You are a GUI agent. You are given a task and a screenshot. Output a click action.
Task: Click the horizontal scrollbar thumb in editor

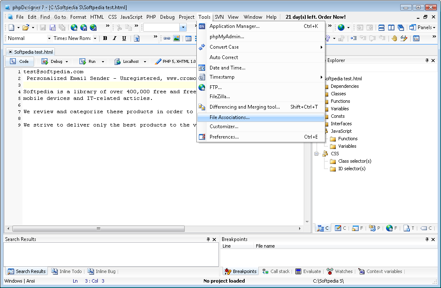click(99, 228)
